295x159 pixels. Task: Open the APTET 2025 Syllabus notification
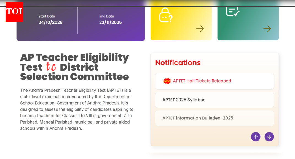click(x=214, y=100)
